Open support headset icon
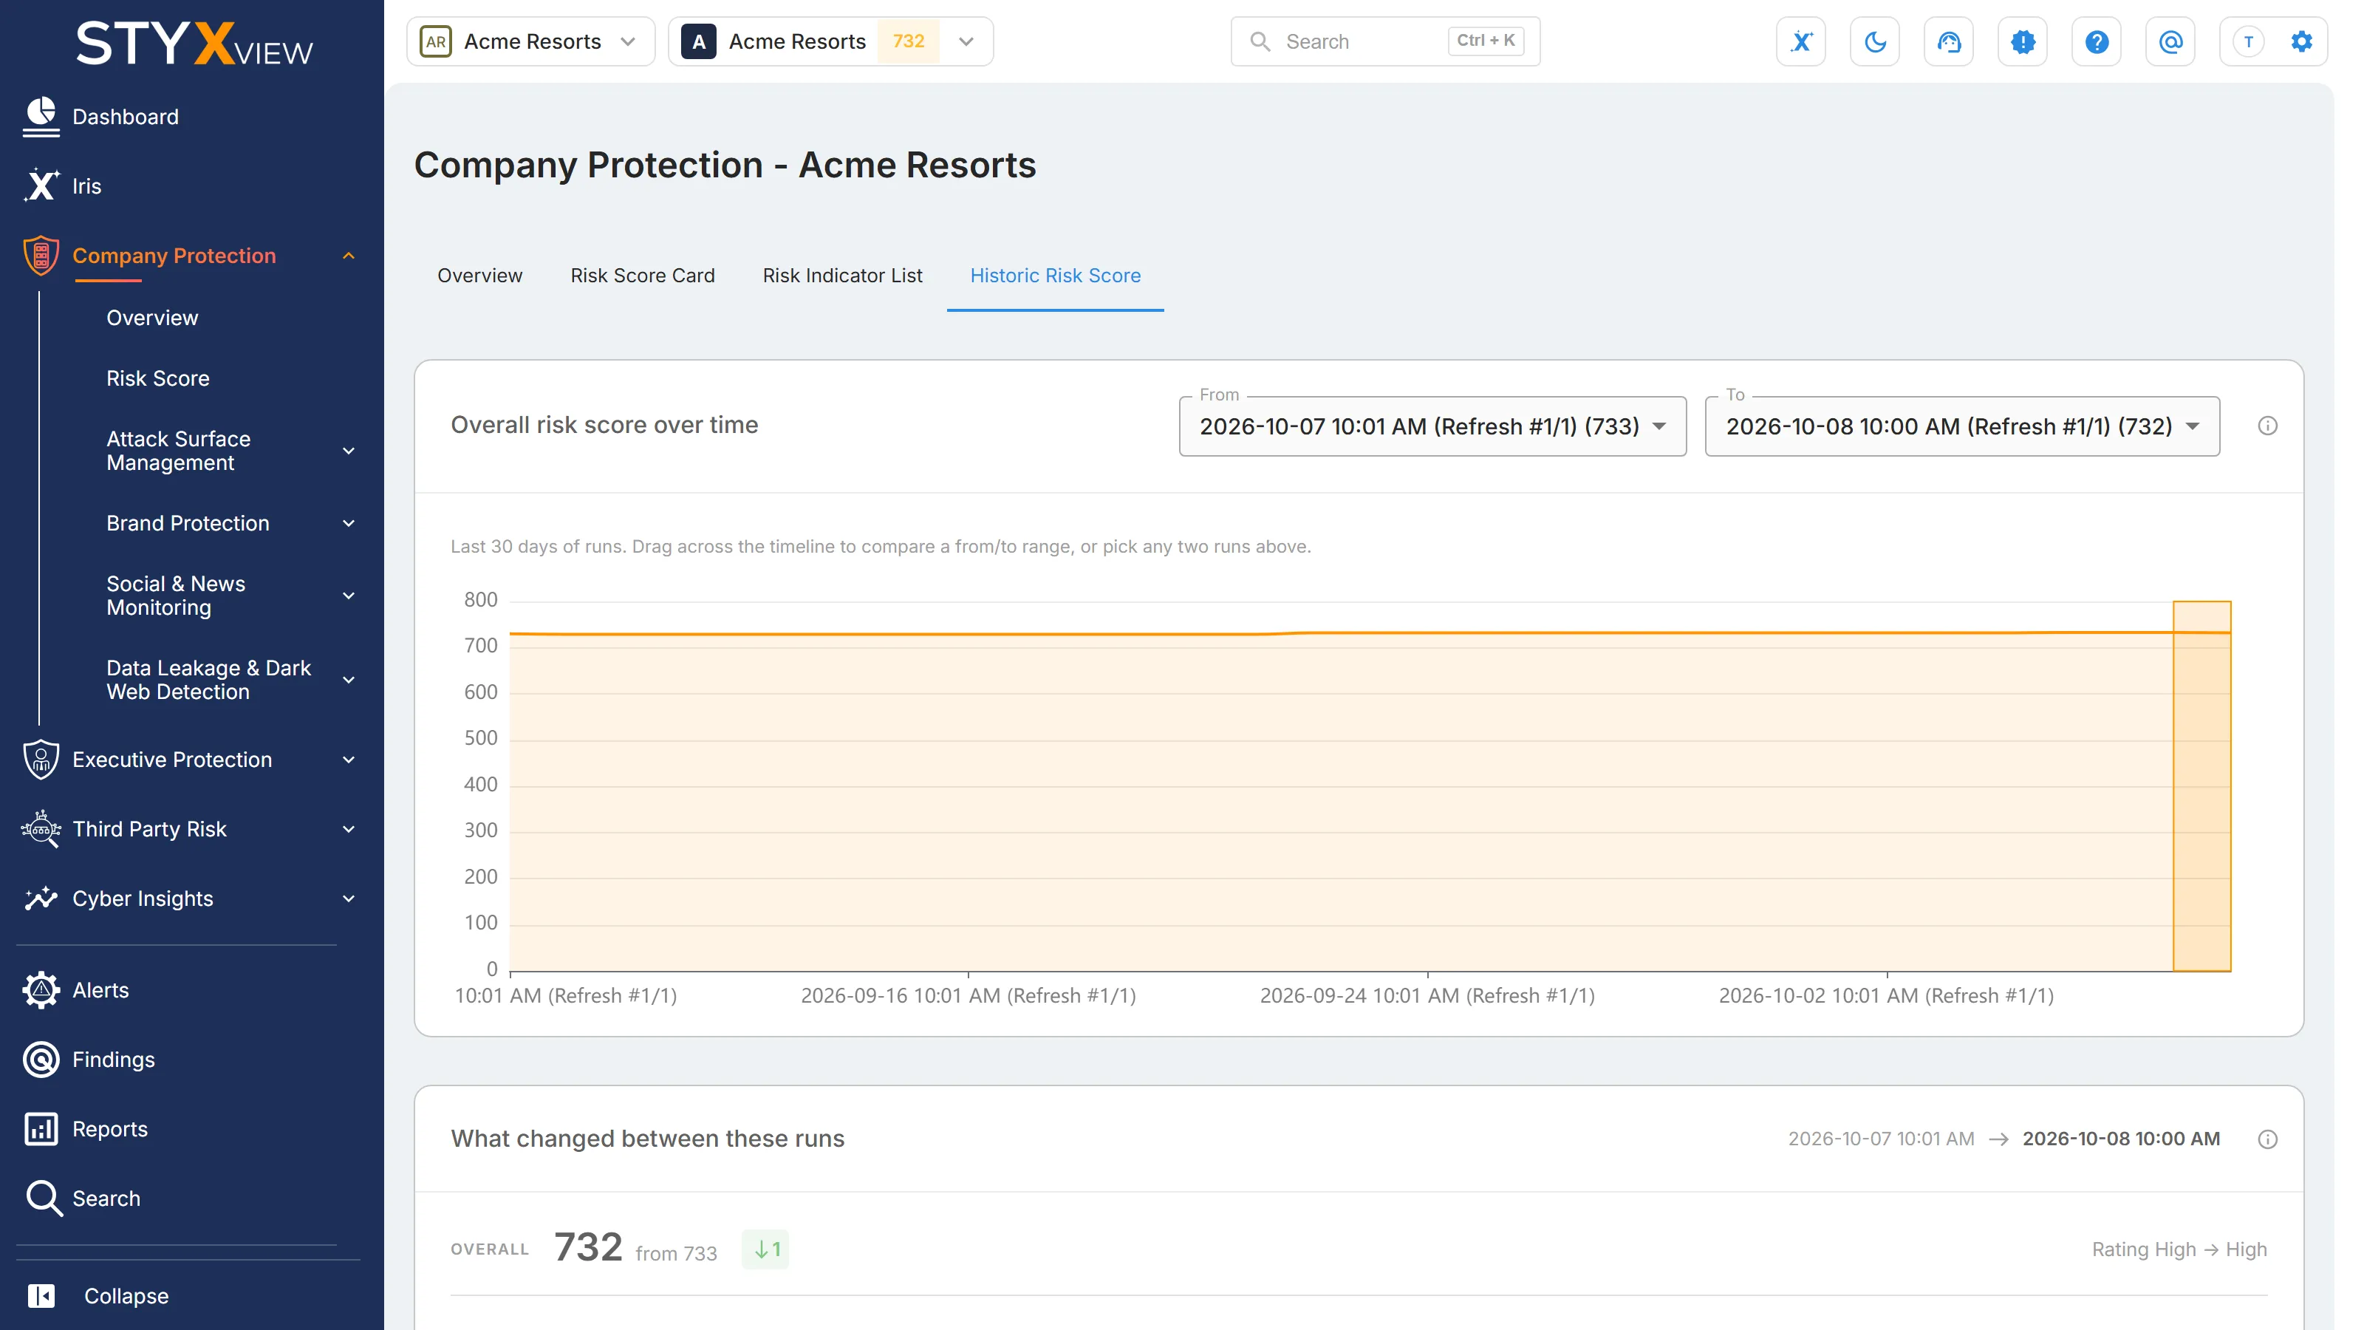Viewport: 2364px width, 1330px height. tap(1948, 41)
